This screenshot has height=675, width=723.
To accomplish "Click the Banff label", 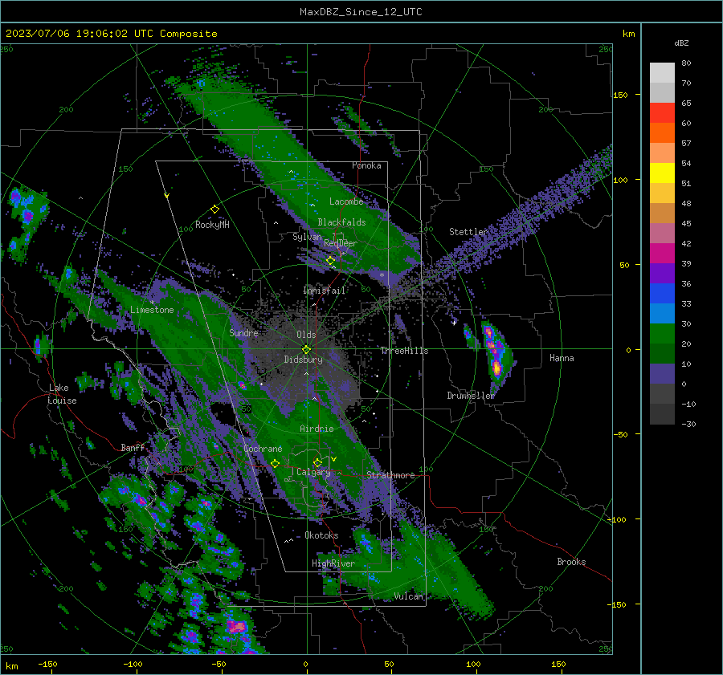I will coord(133,447).
